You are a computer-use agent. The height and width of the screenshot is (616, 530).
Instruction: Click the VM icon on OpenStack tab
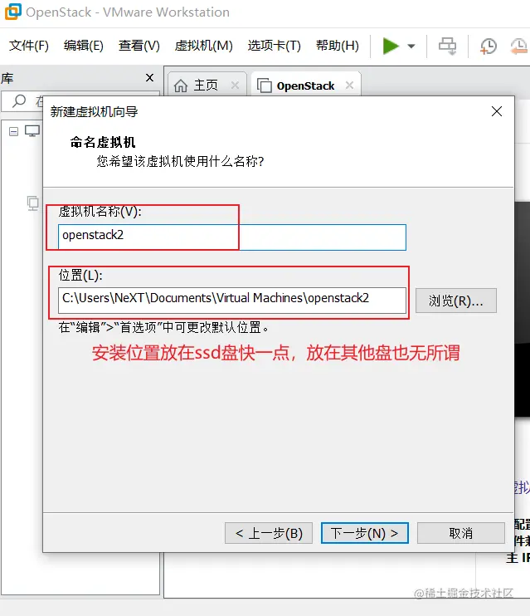tap(265, 86)
